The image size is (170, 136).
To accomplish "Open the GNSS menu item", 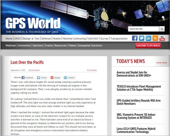I will 17,39.
